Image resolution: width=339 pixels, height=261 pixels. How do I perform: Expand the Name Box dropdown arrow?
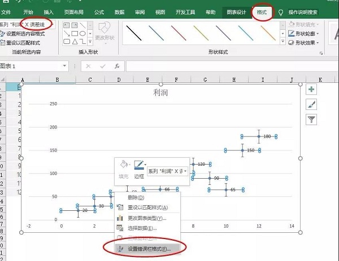click(64, 66)
